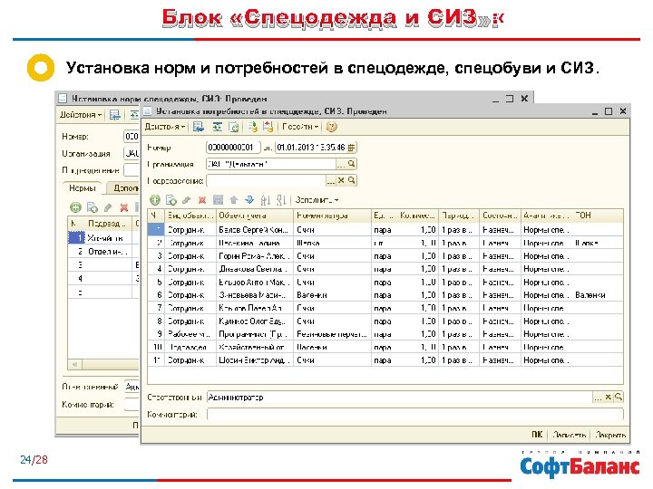
Task: Click the Номенклатура column header
Action: (x=332, y=216)
